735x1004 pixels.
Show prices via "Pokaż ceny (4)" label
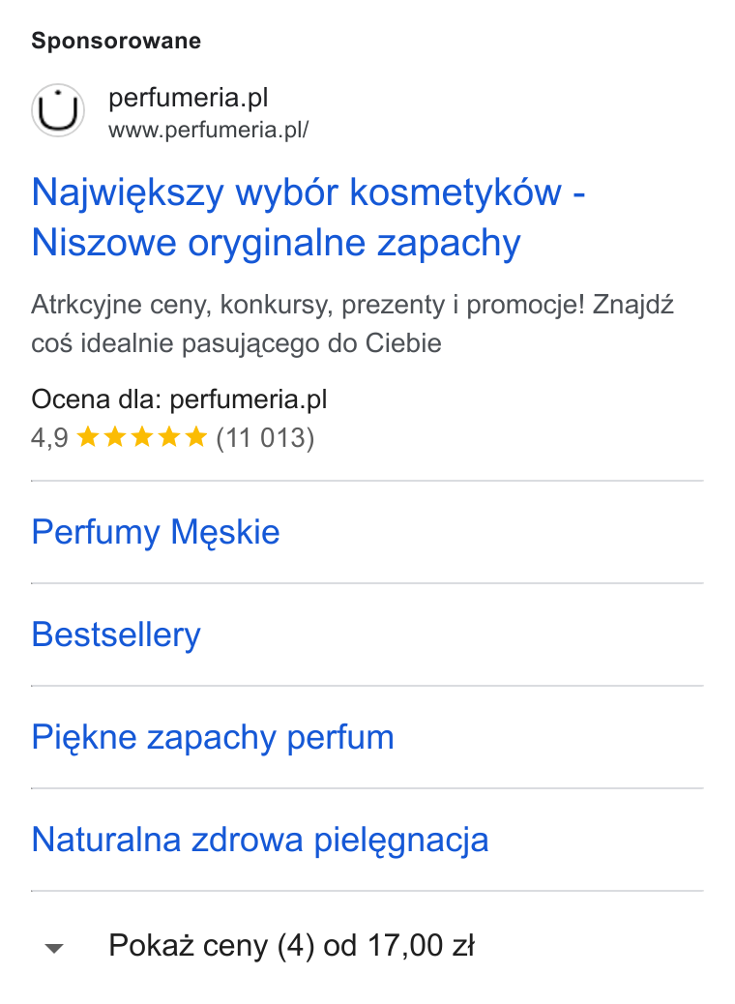212,946
